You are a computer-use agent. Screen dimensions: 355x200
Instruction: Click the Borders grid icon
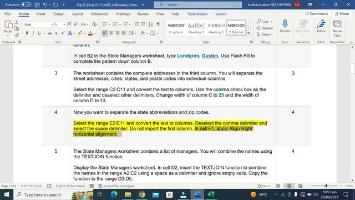(153, 33)
